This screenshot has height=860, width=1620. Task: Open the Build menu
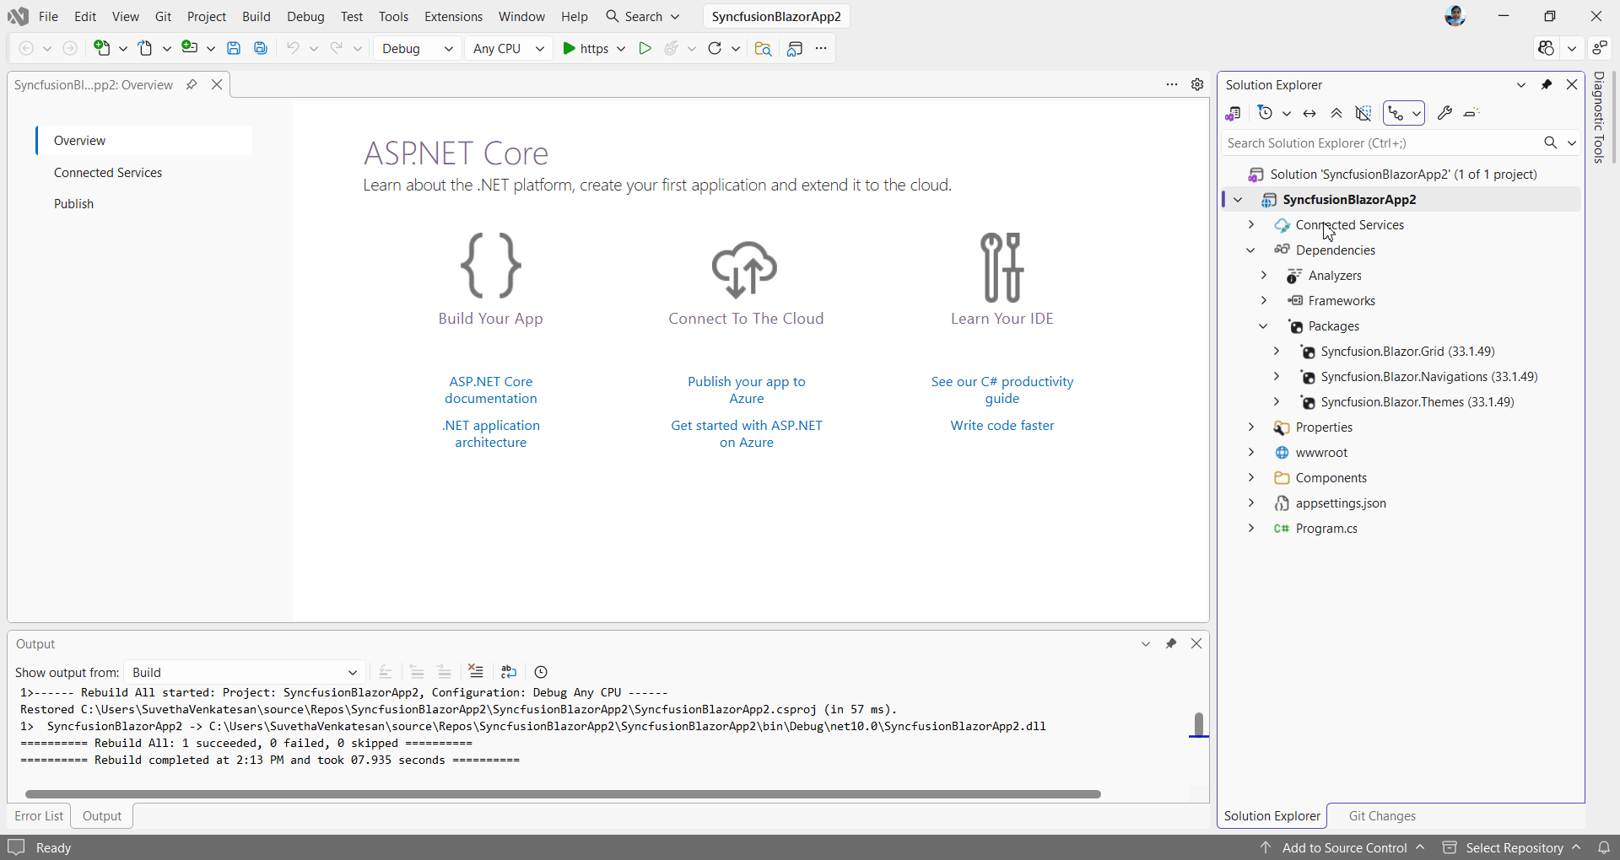256,16
